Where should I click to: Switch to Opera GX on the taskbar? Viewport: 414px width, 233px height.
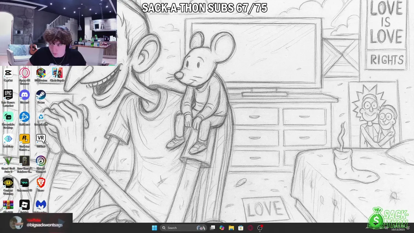[x=250, y=228]
